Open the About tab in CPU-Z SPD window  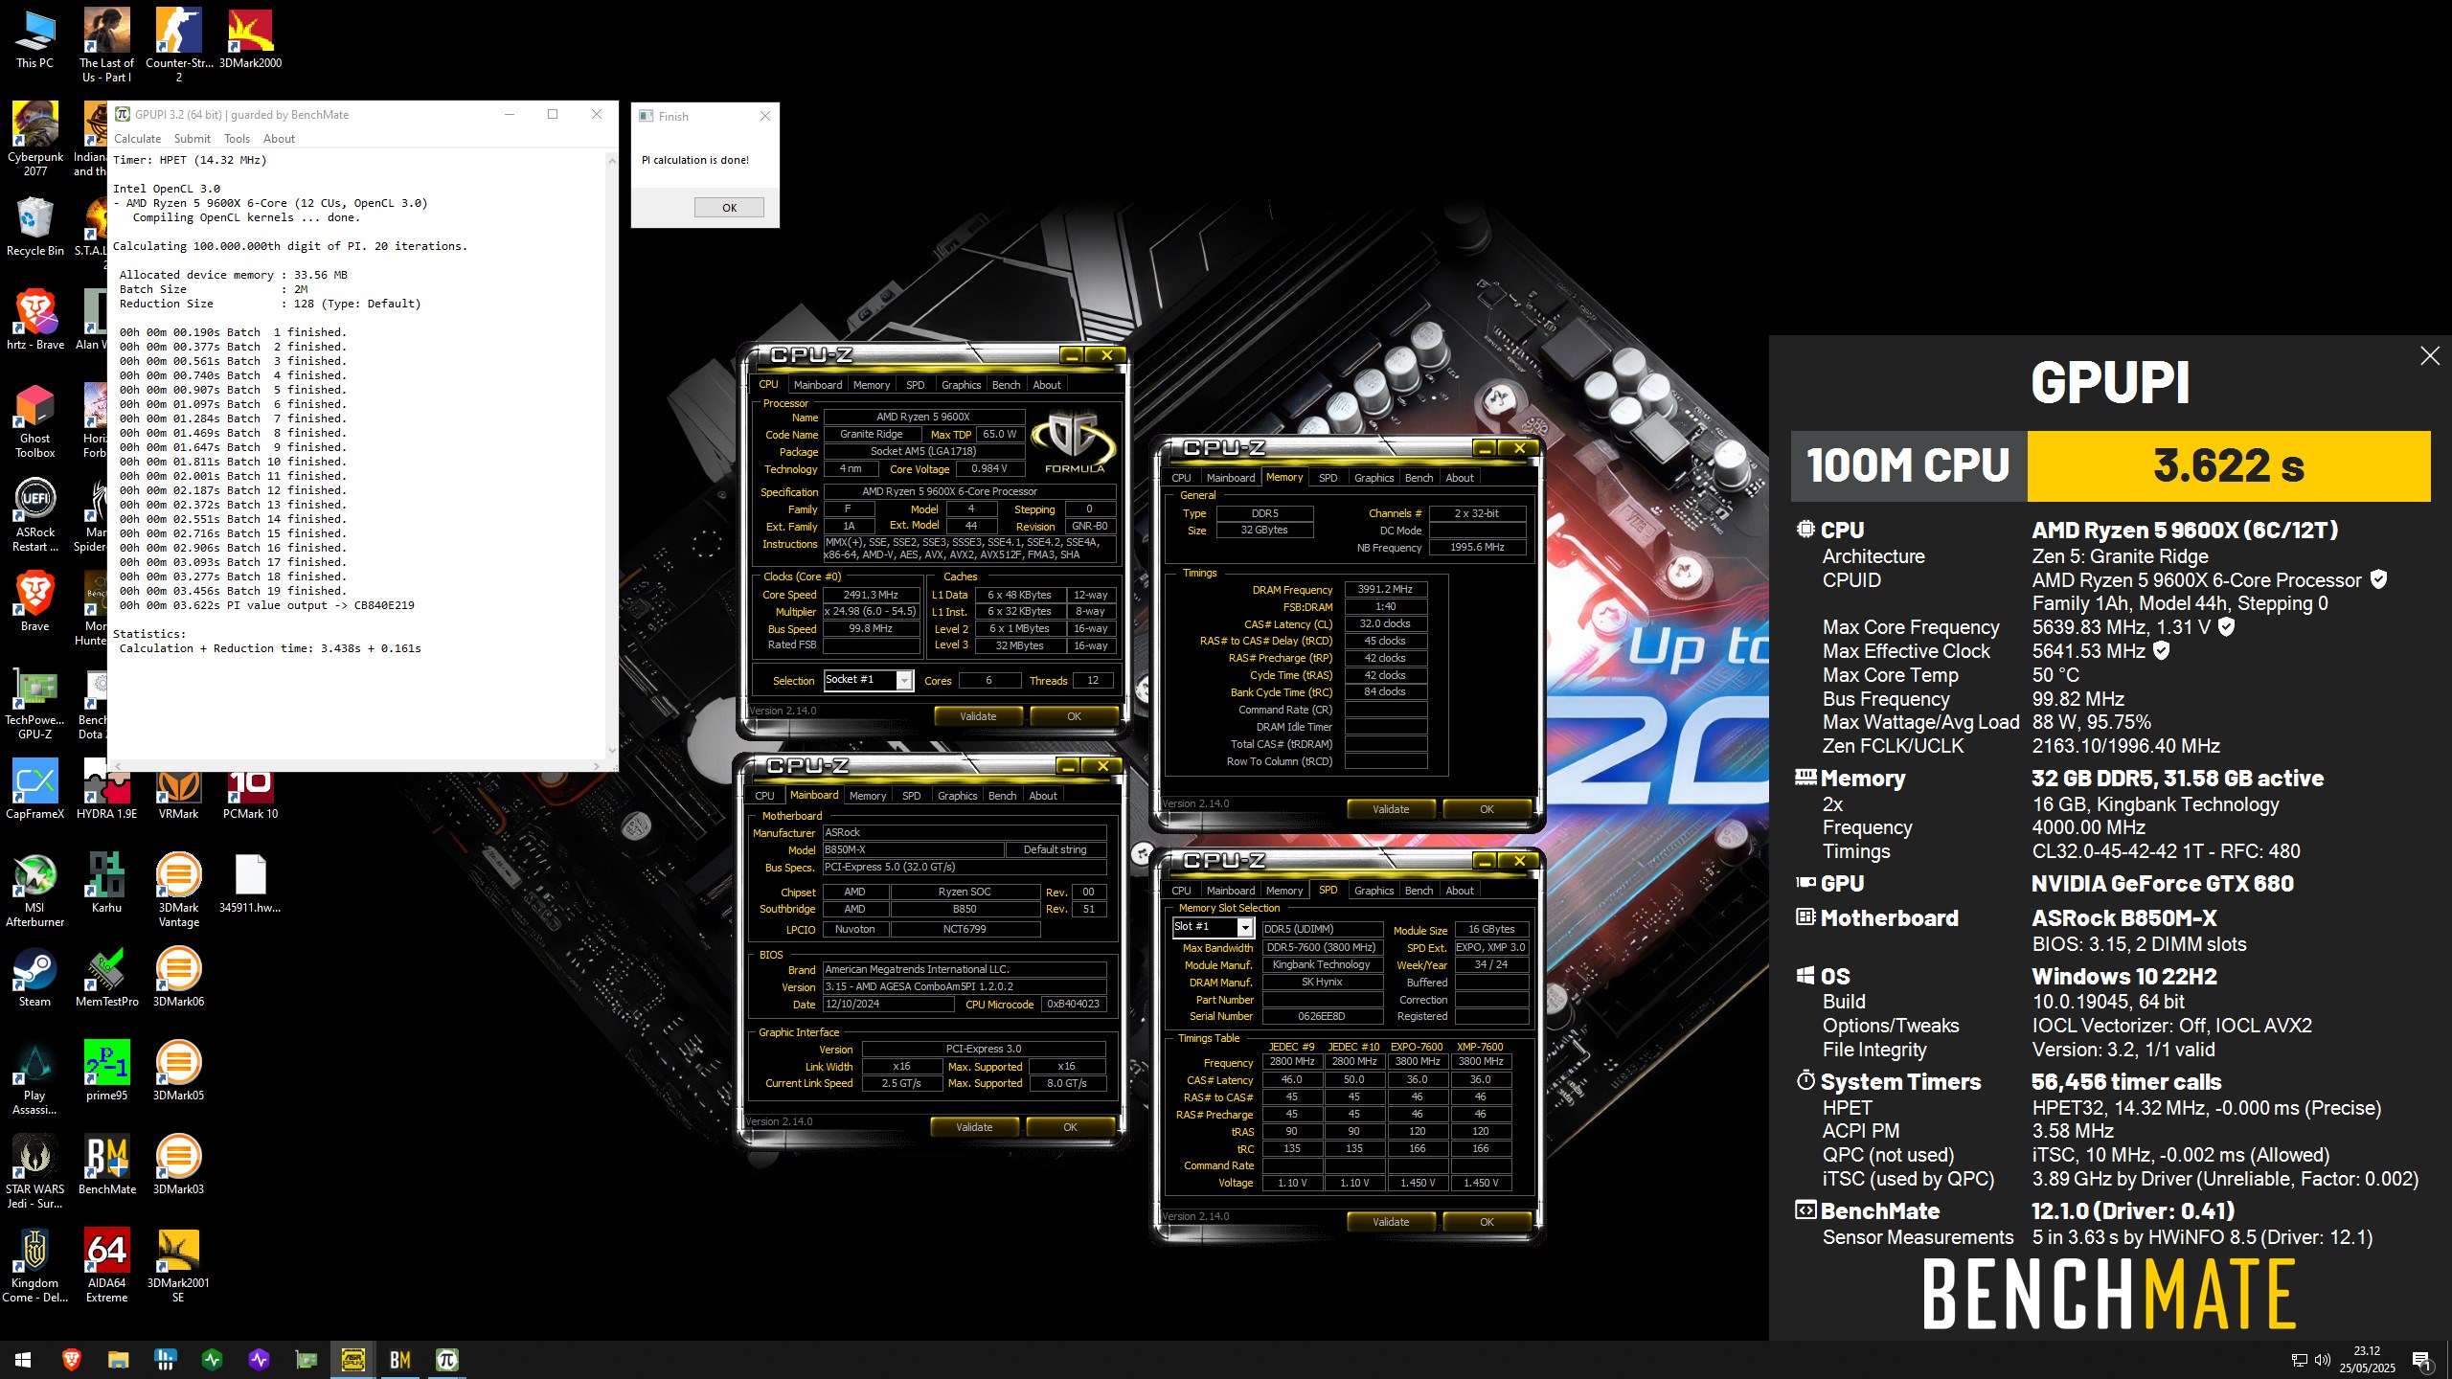[1460, 891]
